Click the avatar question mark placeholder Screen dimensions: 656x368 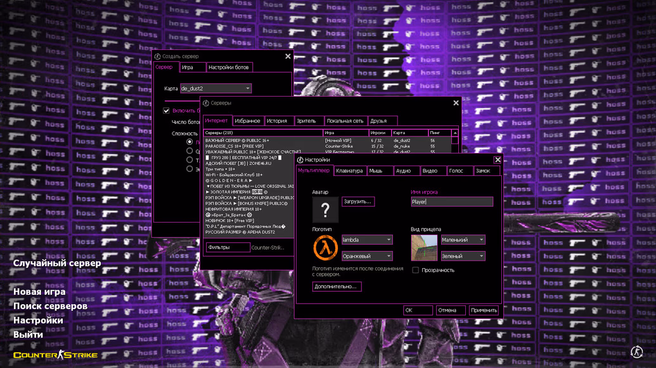click(x=325, y=210)
